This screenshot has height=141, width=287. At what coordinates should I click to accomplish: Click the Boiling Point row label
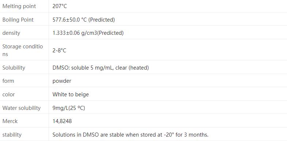click(x=18, y=20)
